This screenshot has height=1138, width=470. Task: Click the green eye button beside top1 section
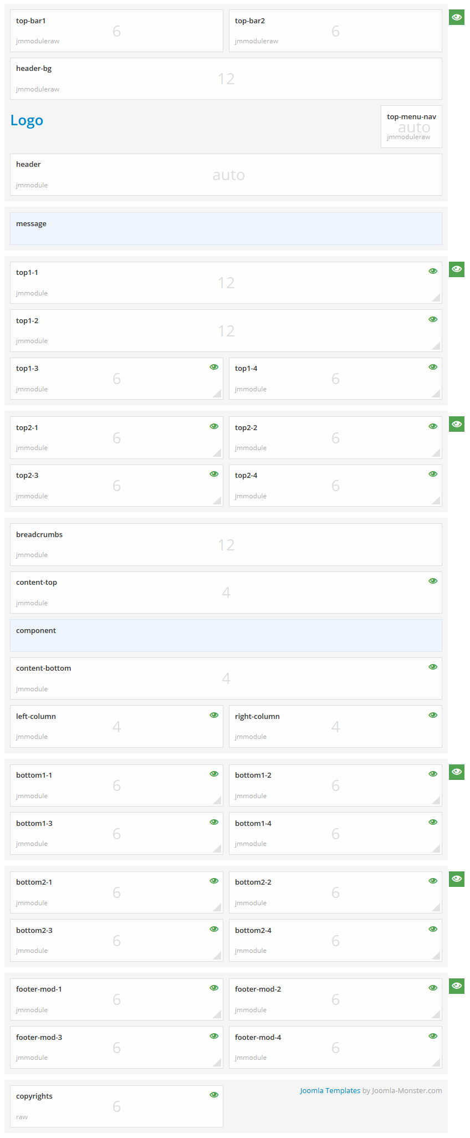[x=456, y=269]
